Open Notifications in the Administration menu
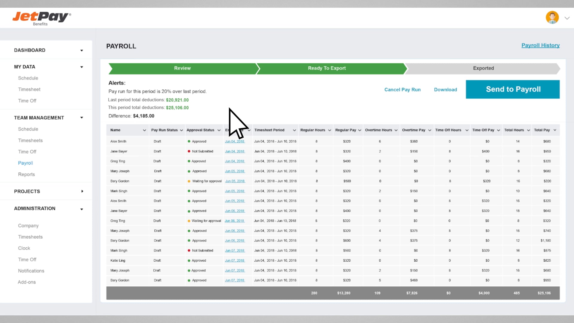Image resolution: width=574 pixels, height=323 pixels. coord(31,271)
